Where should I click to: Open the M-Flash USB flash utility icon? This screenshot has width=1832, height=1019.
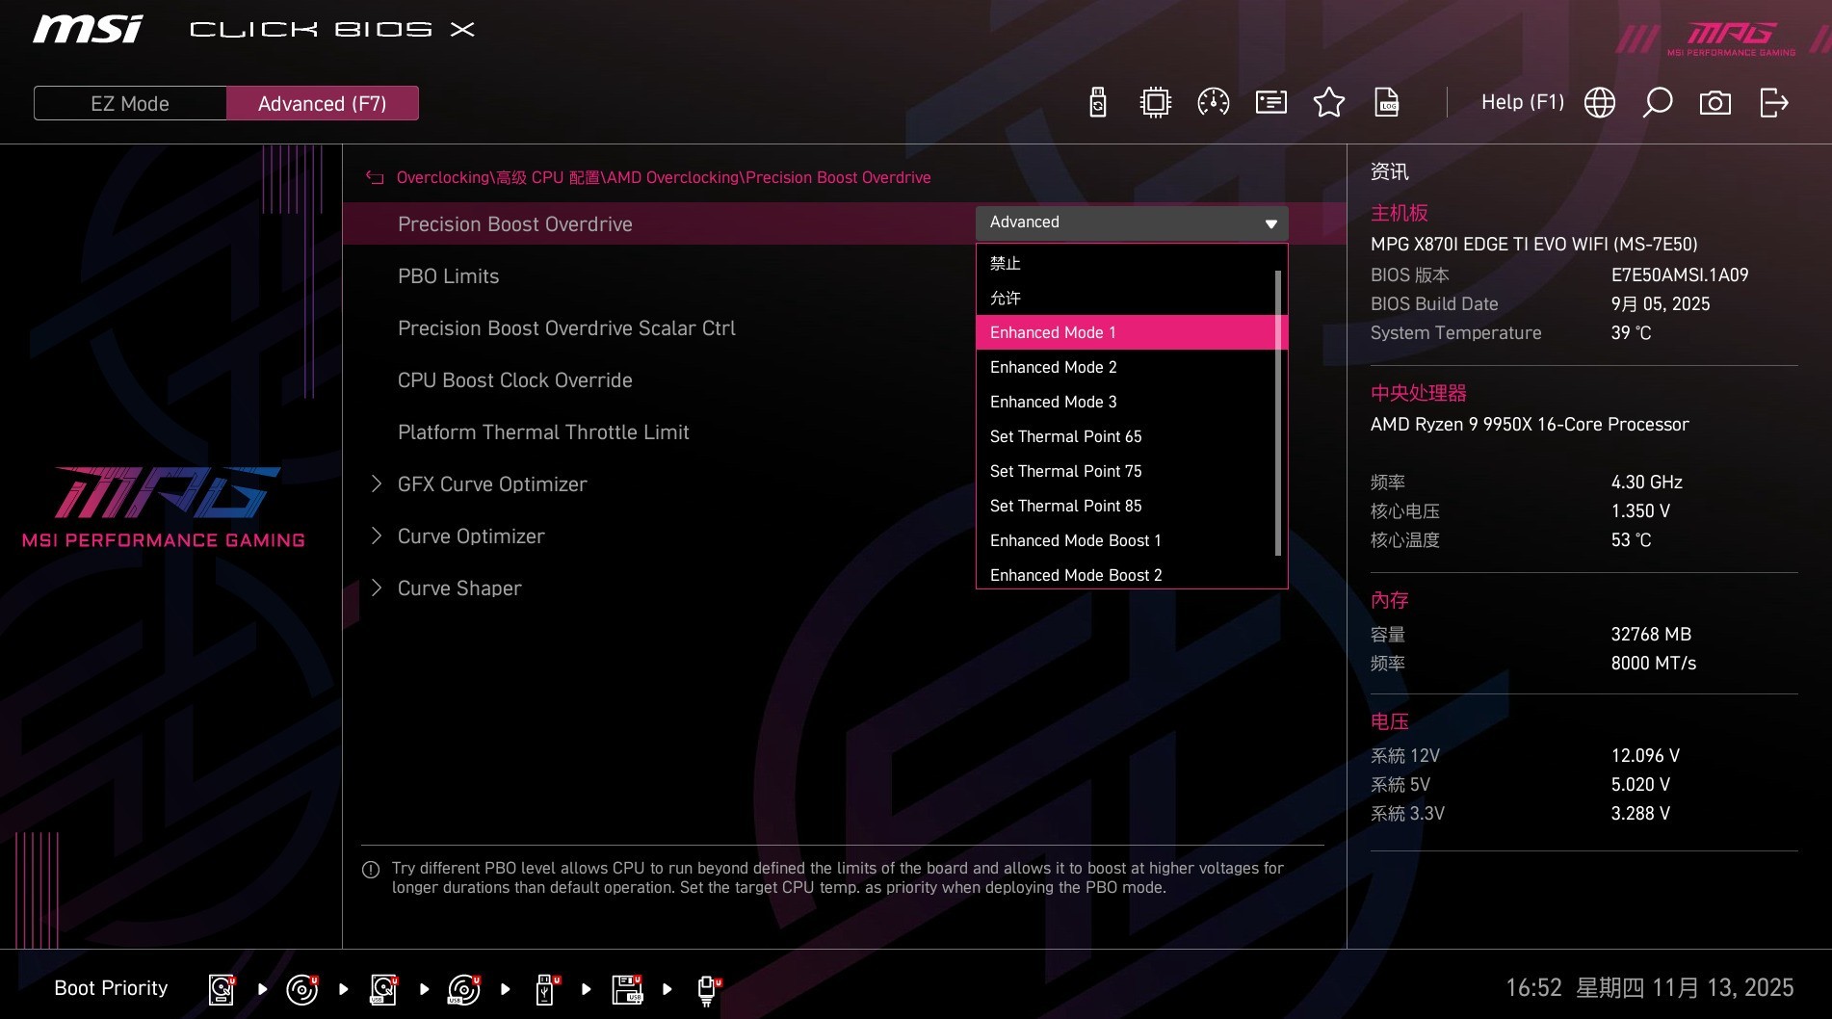(1097, 101)
